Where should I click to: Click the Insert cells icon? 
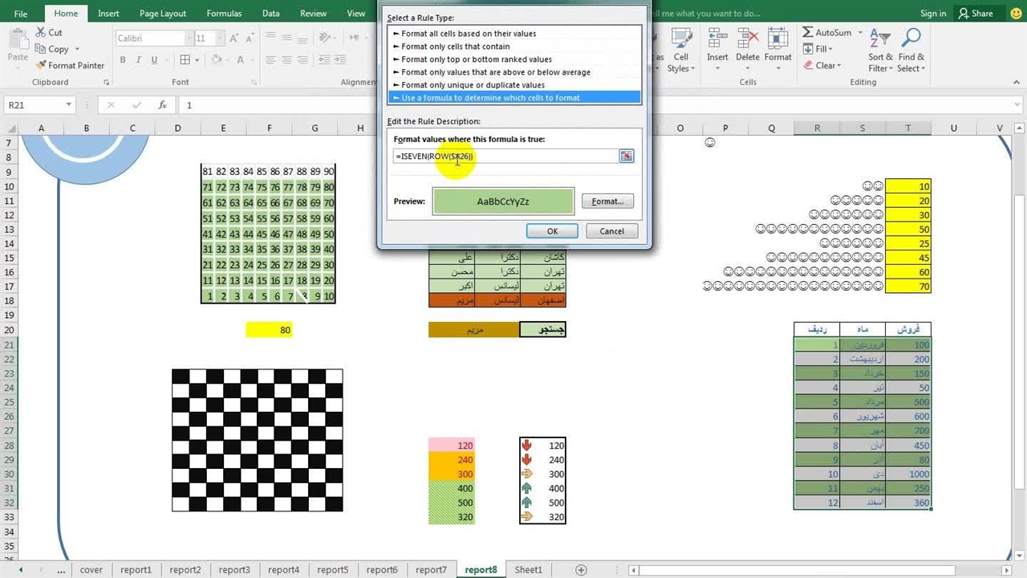(x=717, y=41)
